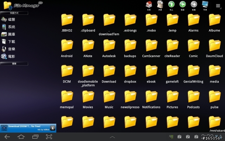The width and height of the screenshot is (225, 141).
Task: Open the ANote folder
Action: tap(88, 48)
